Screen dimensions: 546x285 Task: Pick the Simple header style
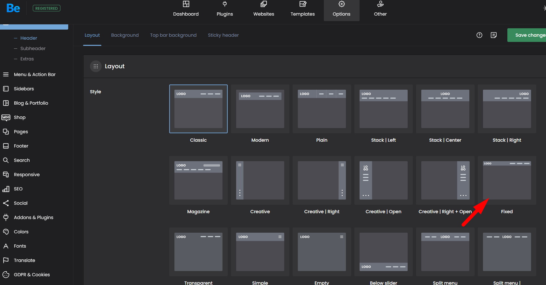(x=260, y=252)
